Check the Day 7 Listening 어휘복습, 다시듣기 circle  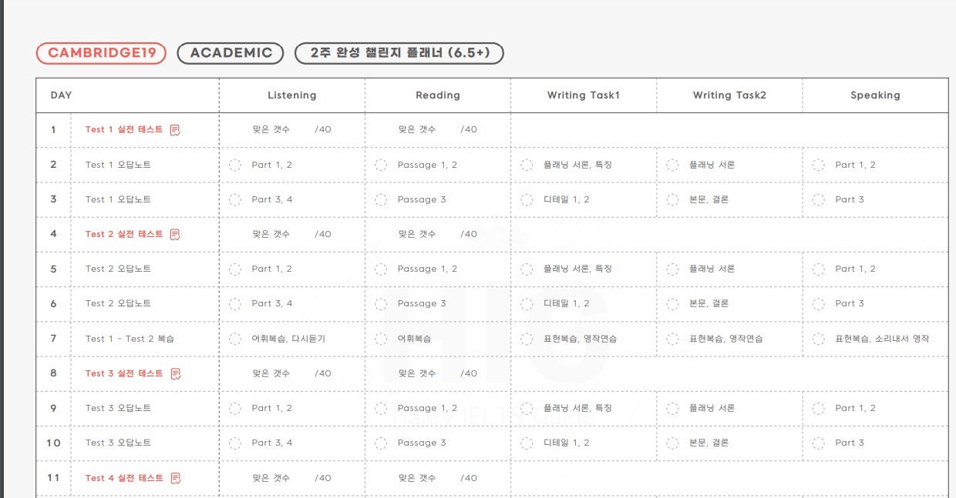(235, 339)
